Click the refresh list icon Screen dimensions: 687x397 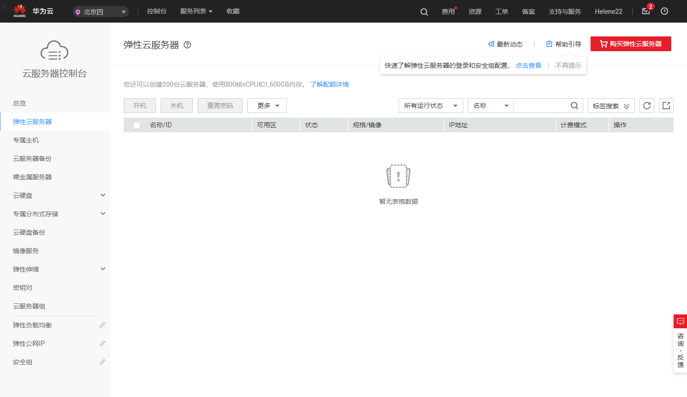pos(647,106)
